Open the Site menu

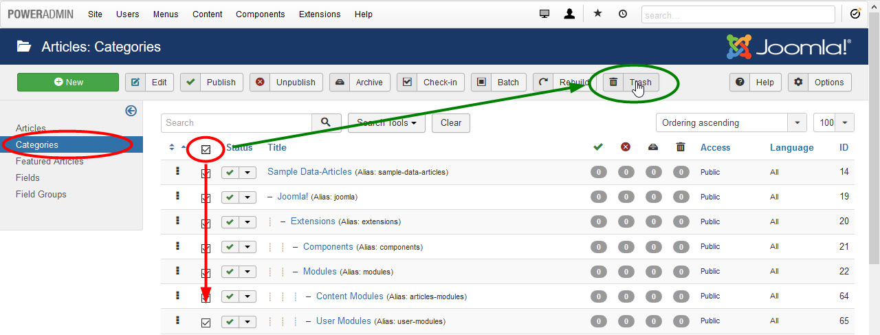point(95,14)
